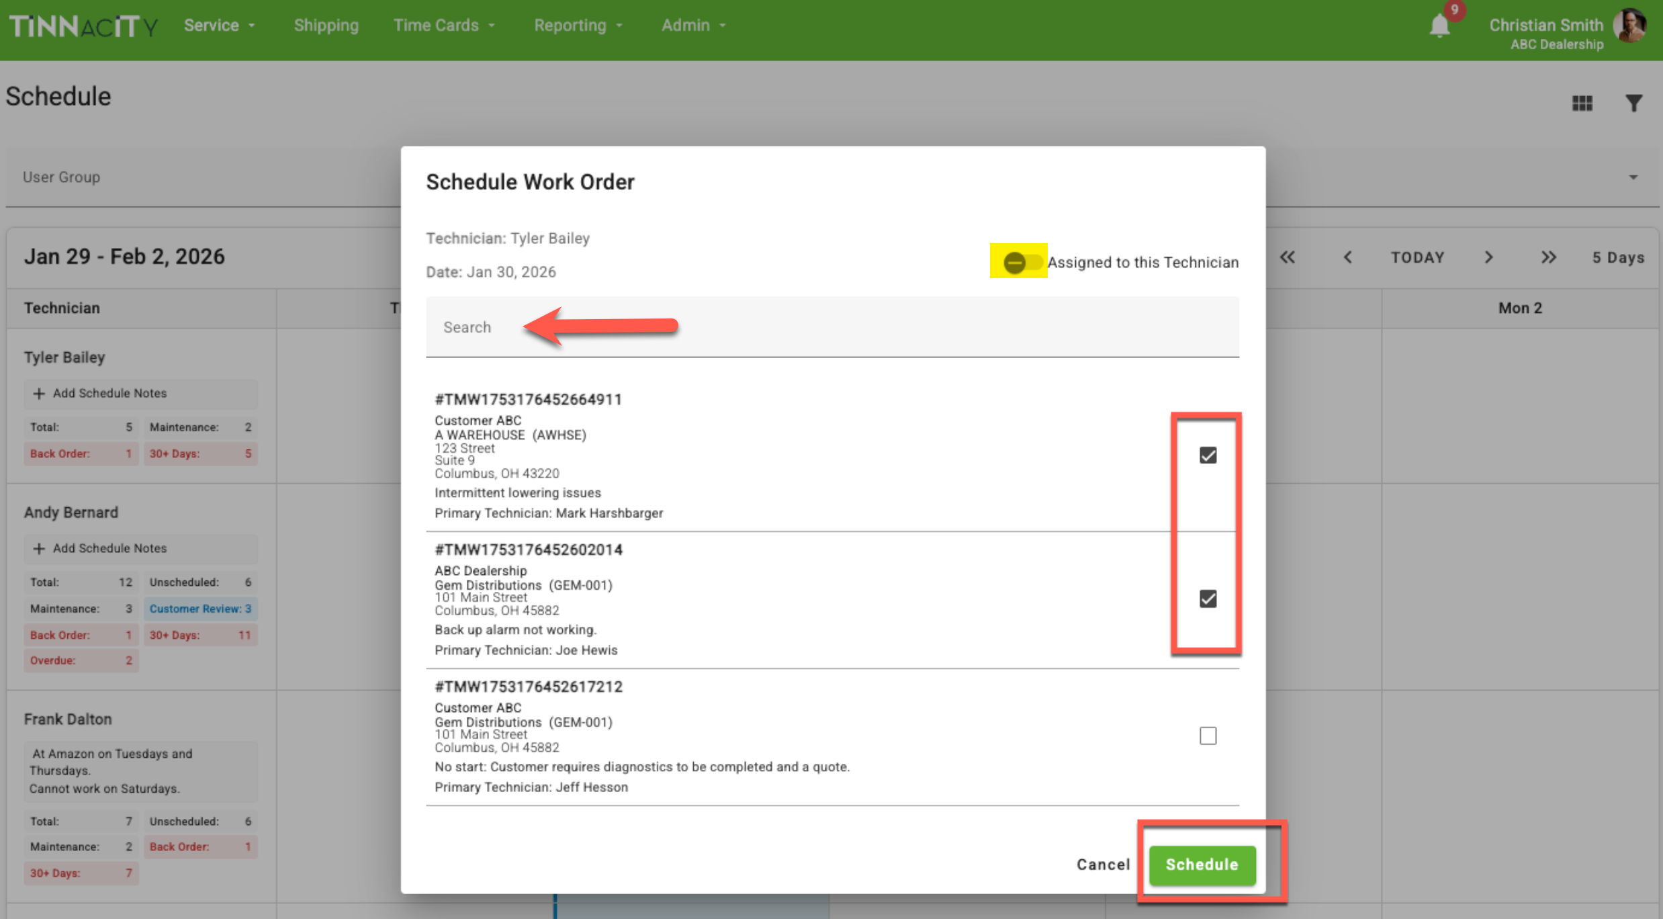
Task: Open the Reporting menu
Action: coord(578,26)
